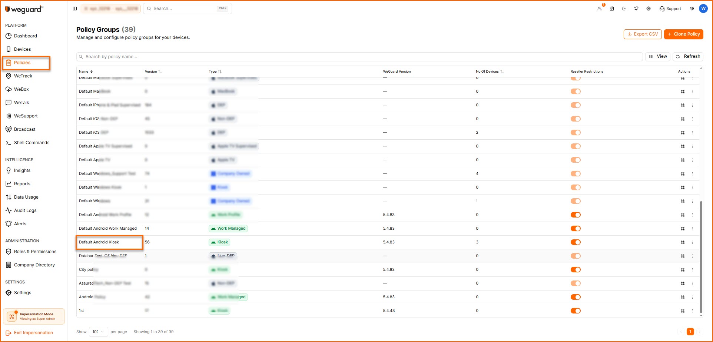
Task: Click the WeTalk chat icon
Action: pos(9,103)
